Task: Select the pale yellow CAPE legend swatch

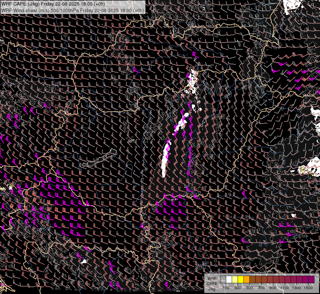Action: pyautogui.click(x=235, y=280)
